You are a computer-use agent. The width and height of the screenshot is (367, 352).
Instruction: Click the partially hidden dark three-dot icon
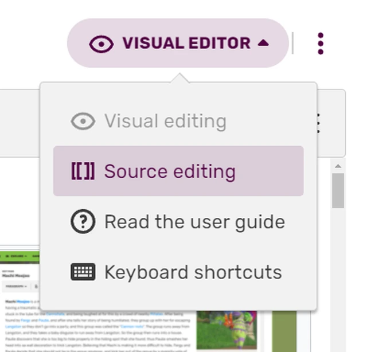[x=319, y=123]
